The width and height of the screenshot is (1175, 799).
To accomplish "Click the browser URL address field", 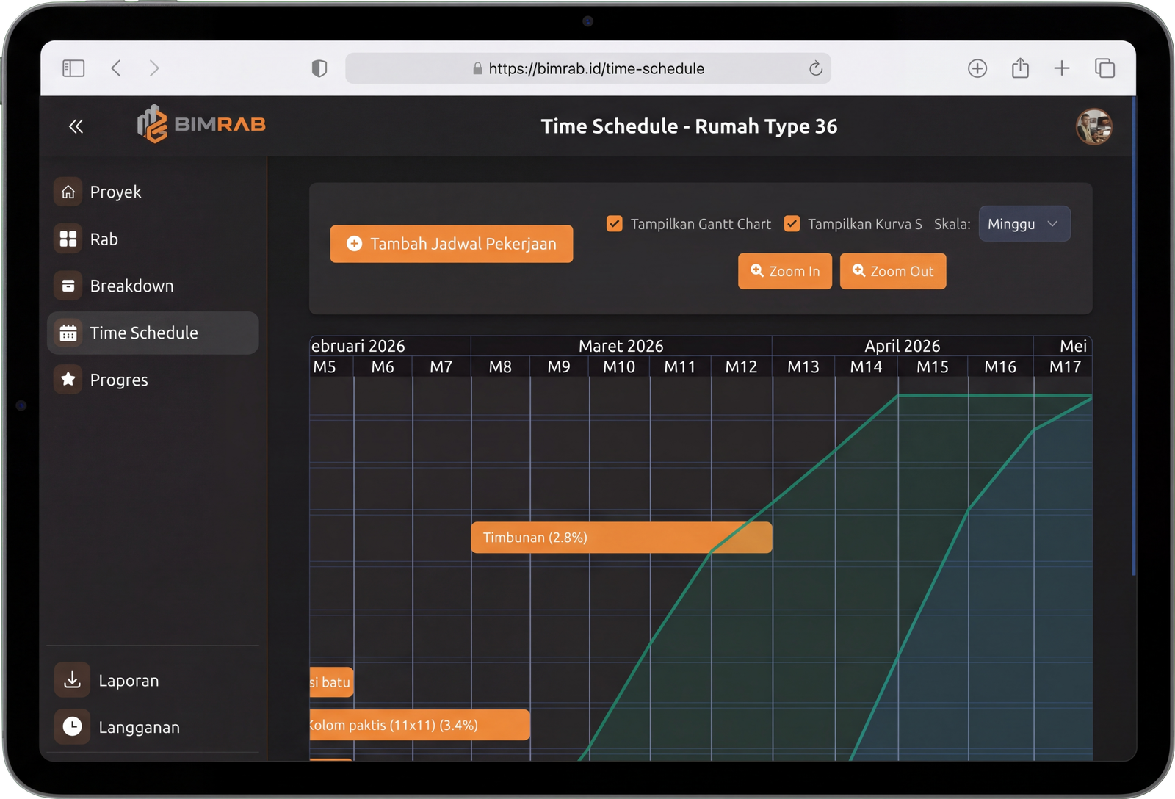I will coord(588,68).
